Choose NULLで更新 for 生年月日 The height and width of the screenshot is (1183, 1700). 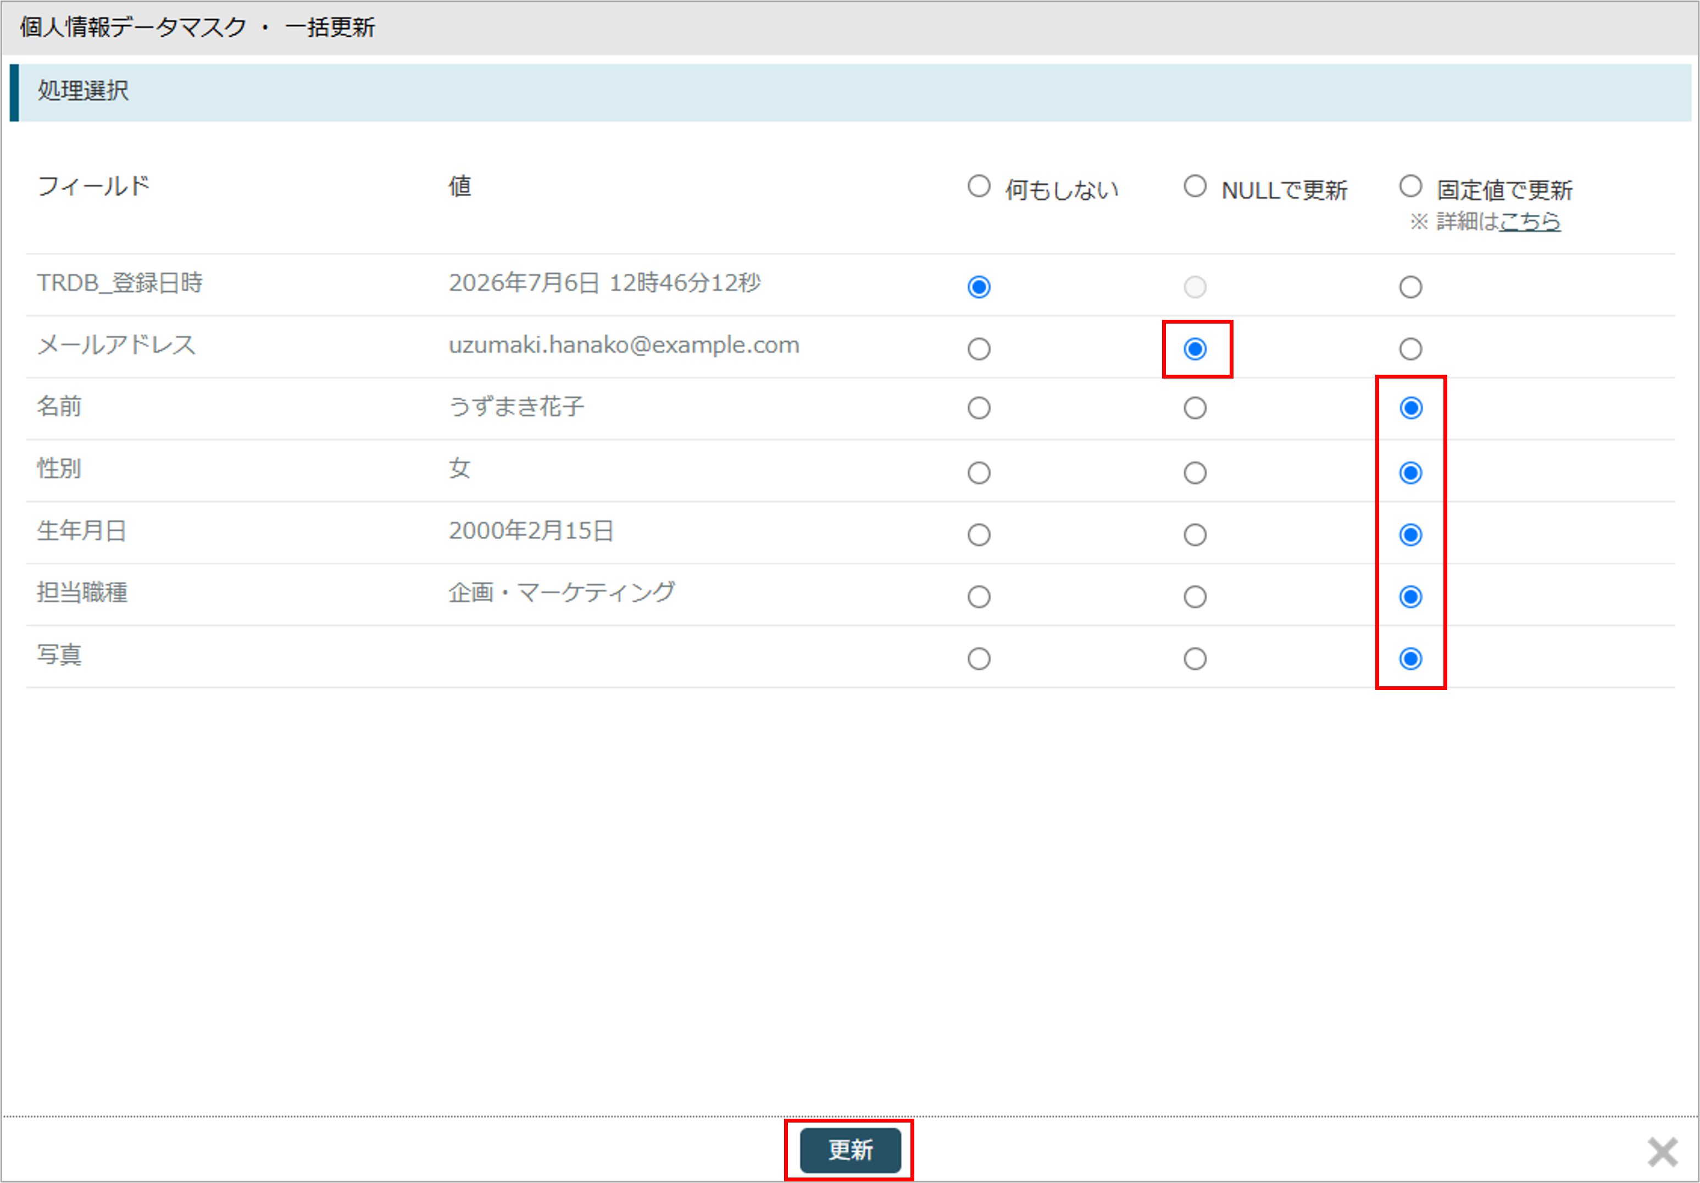[x=1195, y=535]
